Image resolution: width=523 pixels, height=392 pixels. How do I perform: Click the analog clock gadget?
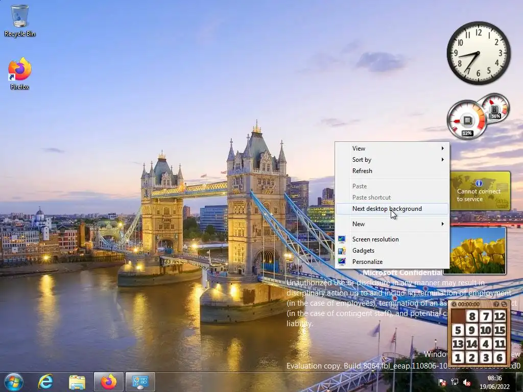point(478,53)
